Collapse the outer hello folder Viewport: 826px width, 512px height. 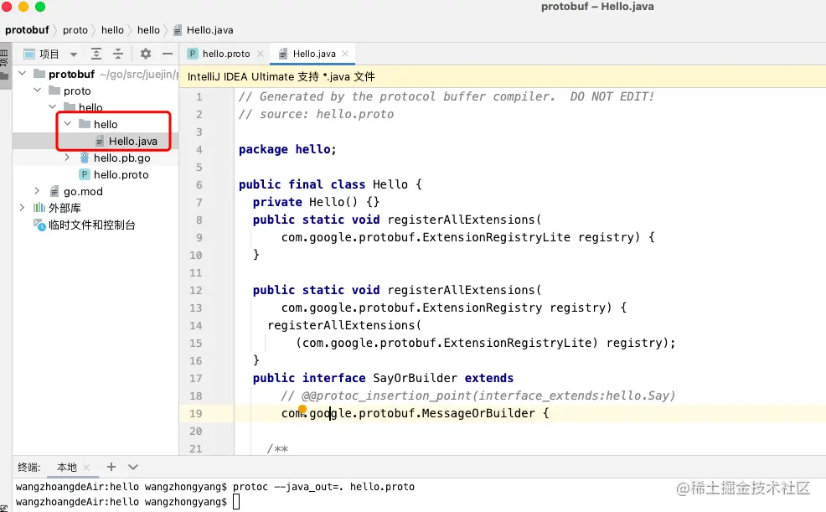[x=52, y=106]
